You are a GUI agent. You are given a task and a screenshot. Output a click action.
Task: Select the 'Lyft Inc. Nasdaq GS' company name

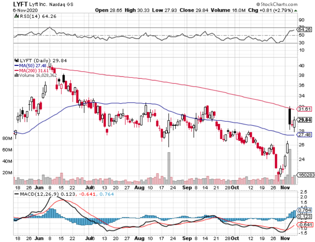(51, 4)
